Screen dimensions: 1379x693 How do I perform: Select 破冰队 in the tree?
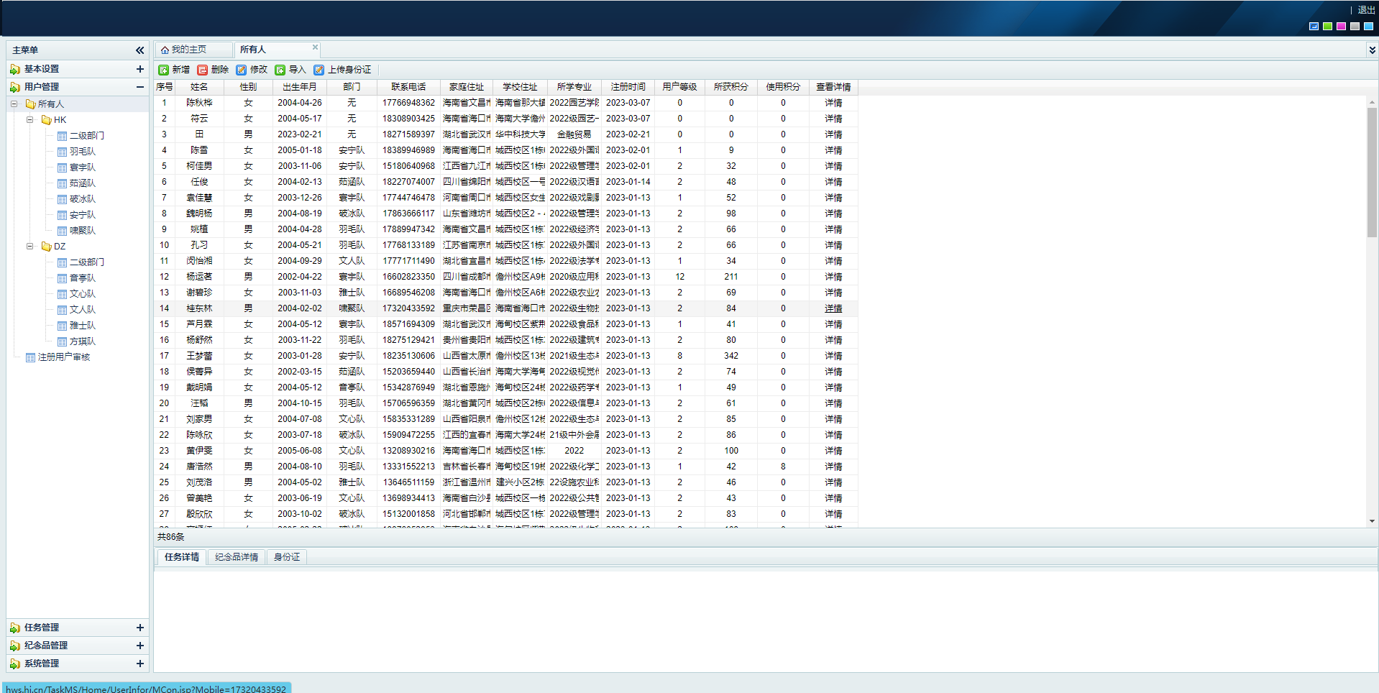(82, 199)
